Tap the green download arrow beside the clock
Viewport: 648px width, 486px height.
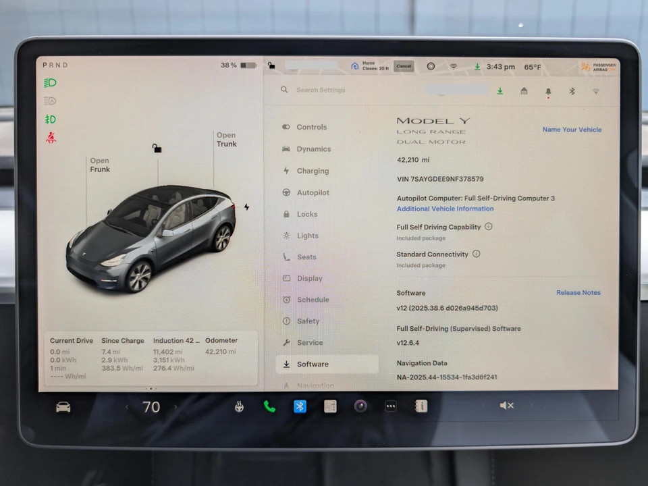477,67
